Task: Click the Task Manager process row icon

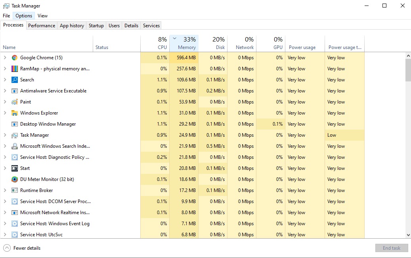Action: tap(14, 135)
